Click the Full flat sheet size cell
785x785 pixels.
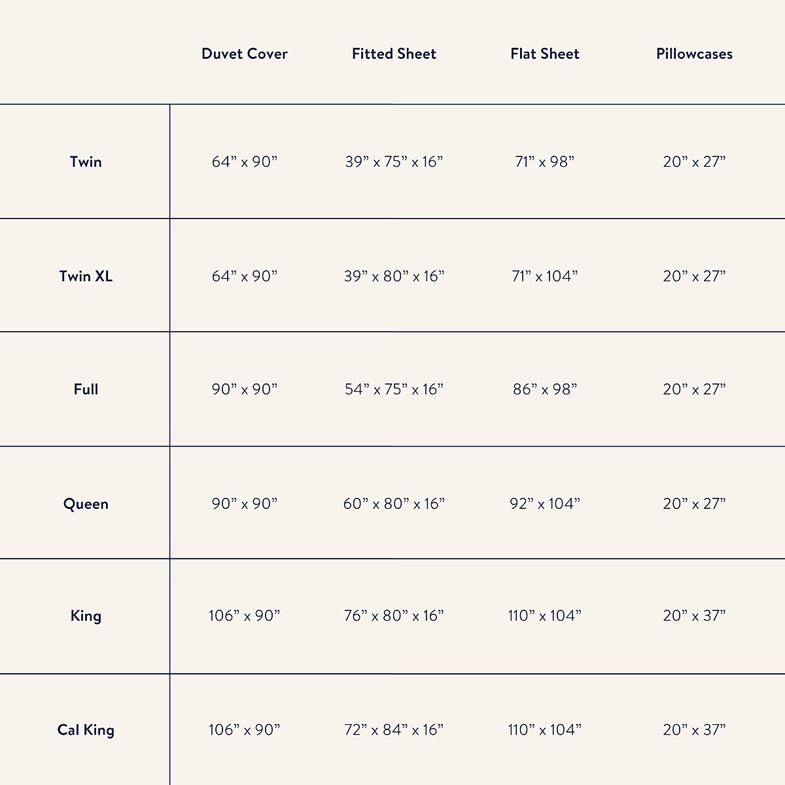[x=545, y=389]
